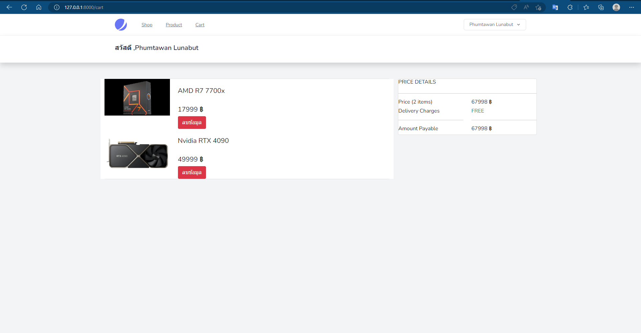Image resolution: width=641 pixels, height=333 pixels.
Task: Open the browser shopping coupons tag icon
Action: pyautogui.click(x=514, y=7)
